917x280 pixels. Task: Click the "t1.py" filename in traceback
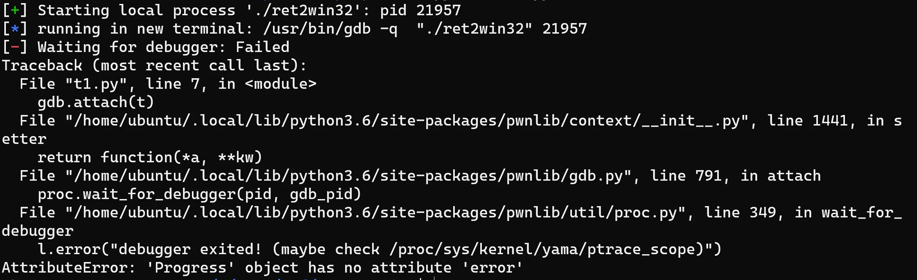96,84
